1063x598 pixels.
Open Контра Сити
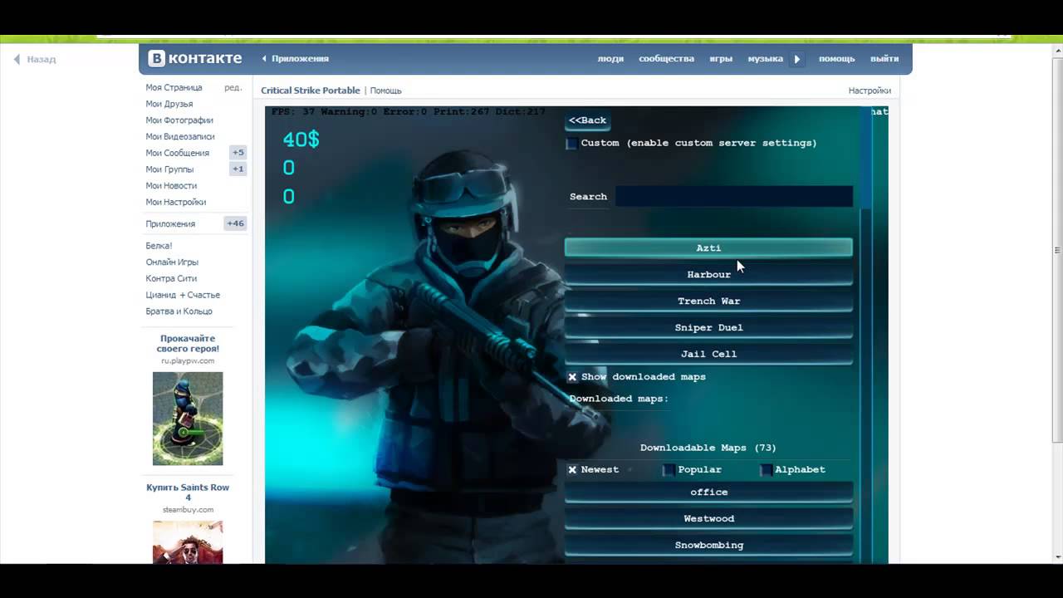point(171,278)
